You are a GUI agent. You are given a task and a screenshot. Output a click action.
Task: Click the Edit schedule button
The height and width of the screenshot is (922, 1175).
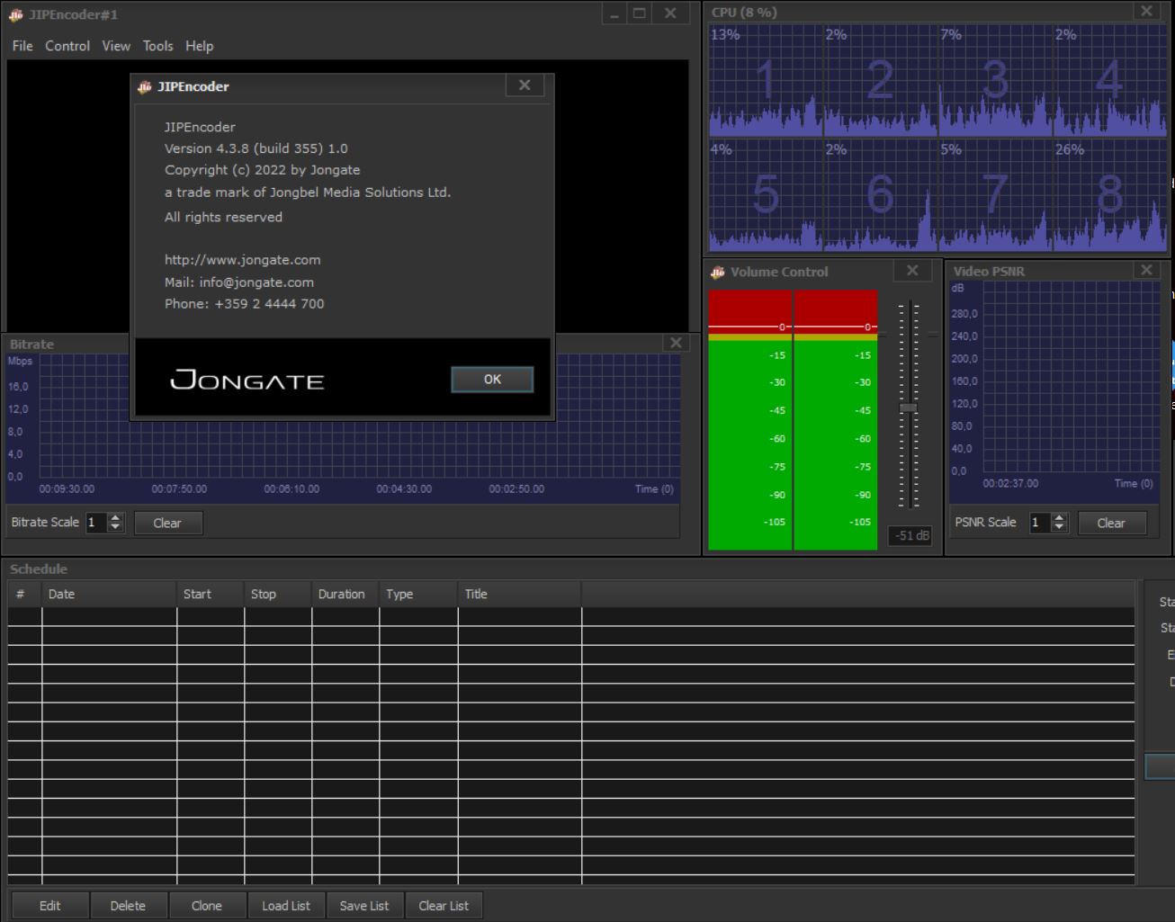tap(50, 906)
